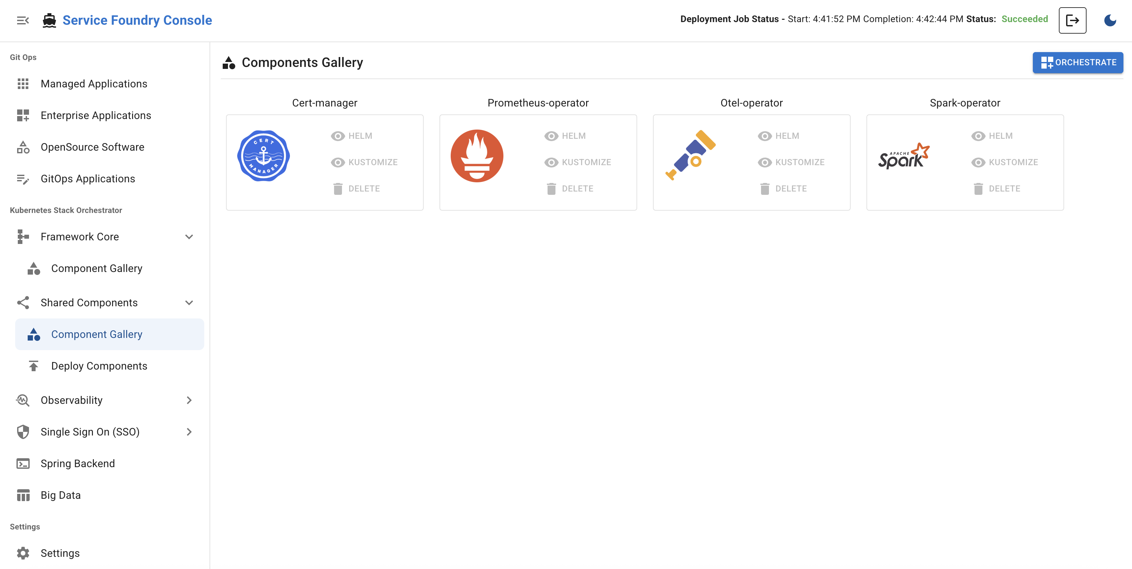Open the Service Foundry Console title link
The image size is (1132, 569).
tap(137, 20)
